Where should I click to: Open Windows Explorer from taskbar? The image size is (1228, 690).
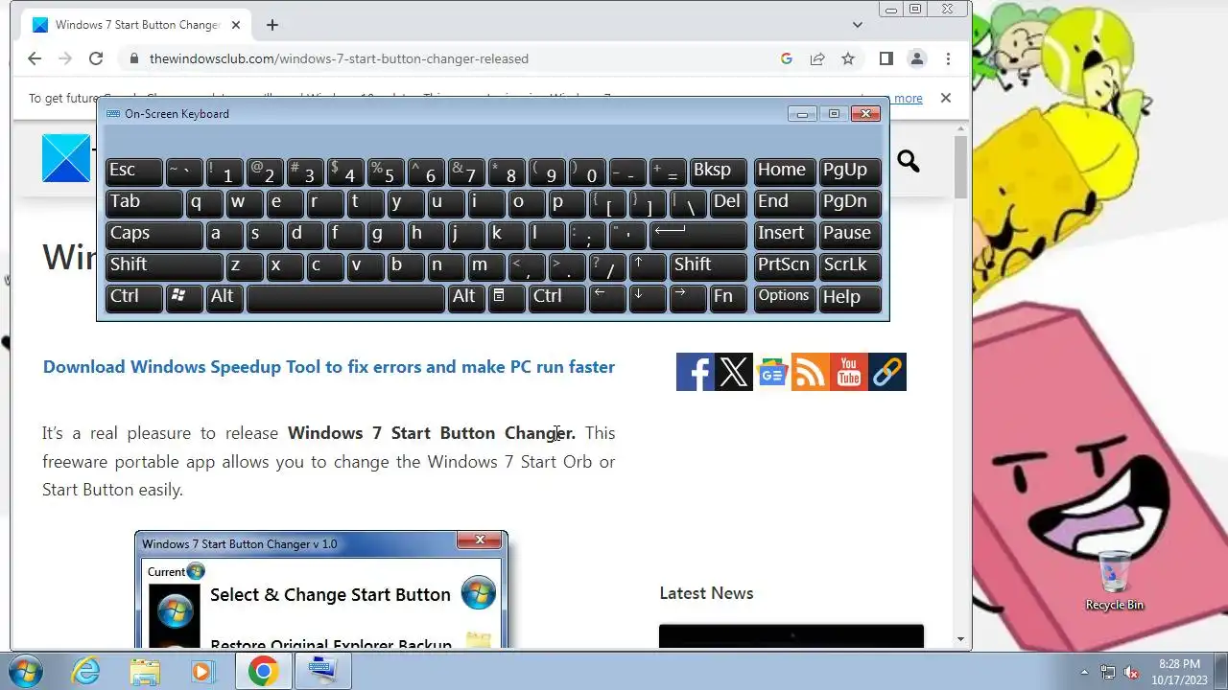[145, 672]
